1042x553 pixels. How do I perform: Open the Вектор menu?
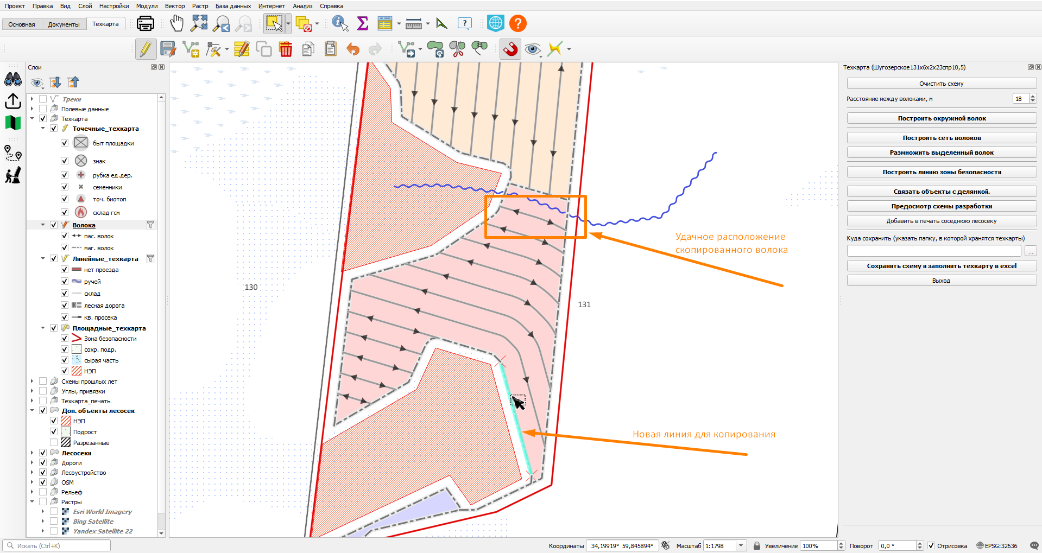click(175, 6)
